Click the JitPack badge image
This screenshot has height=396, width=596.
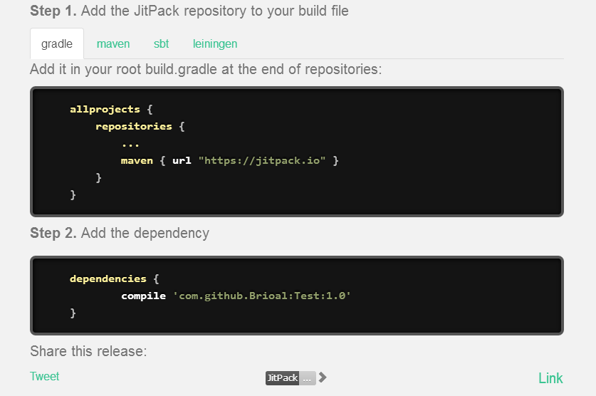pos(291,377)
